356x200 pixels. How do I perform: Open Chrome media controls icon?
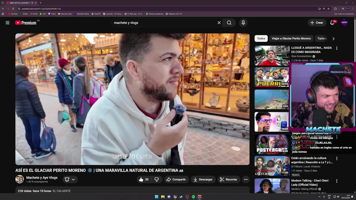[343, 9]
